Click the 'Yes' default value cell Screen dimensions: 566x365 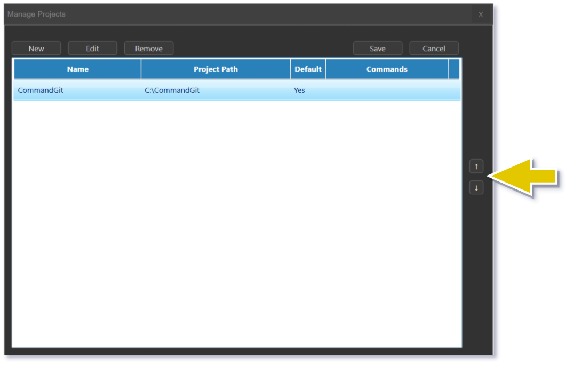pyautogui.click(x=300, y=90)
